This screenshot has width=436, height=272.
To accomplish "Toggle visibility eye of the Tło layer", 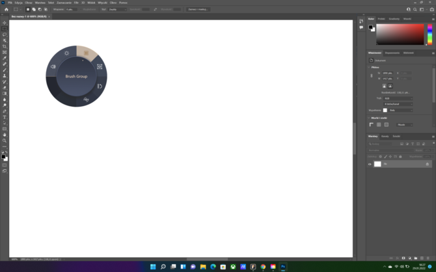I will click(x=370, y=164).
